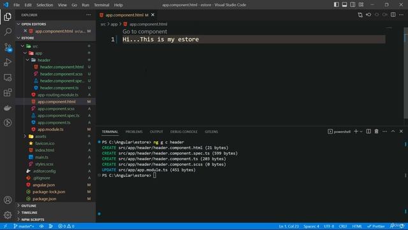408x230 pixels.
Task: Open the Terminal menu
Action: tap(101, 4)
